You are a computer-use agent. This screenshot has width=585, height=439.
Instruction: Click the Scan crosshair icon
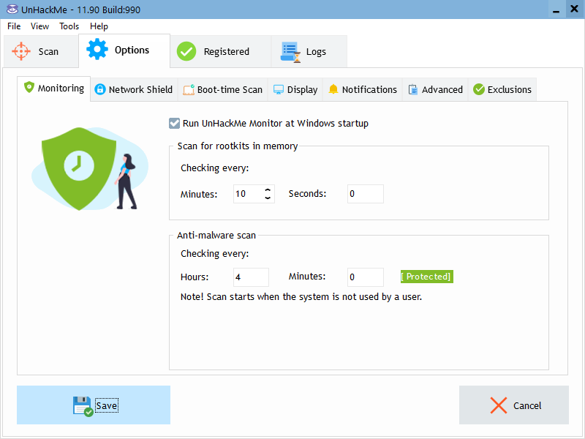tap(21, 51)
